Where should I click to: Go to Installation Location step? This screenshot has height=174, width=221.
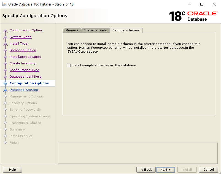pyautogui.click(x=25, y=57)
